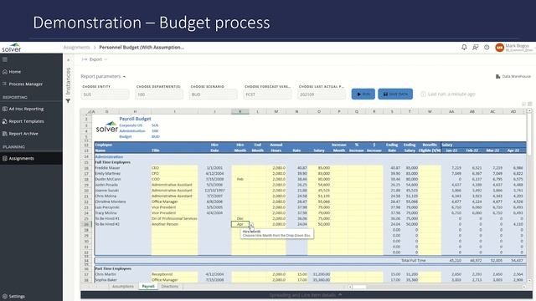
Task: Select column AA header
Action: (451, 111)
